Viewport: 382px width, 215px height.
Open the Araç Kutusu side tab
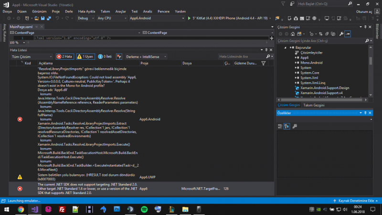(4, 32)
